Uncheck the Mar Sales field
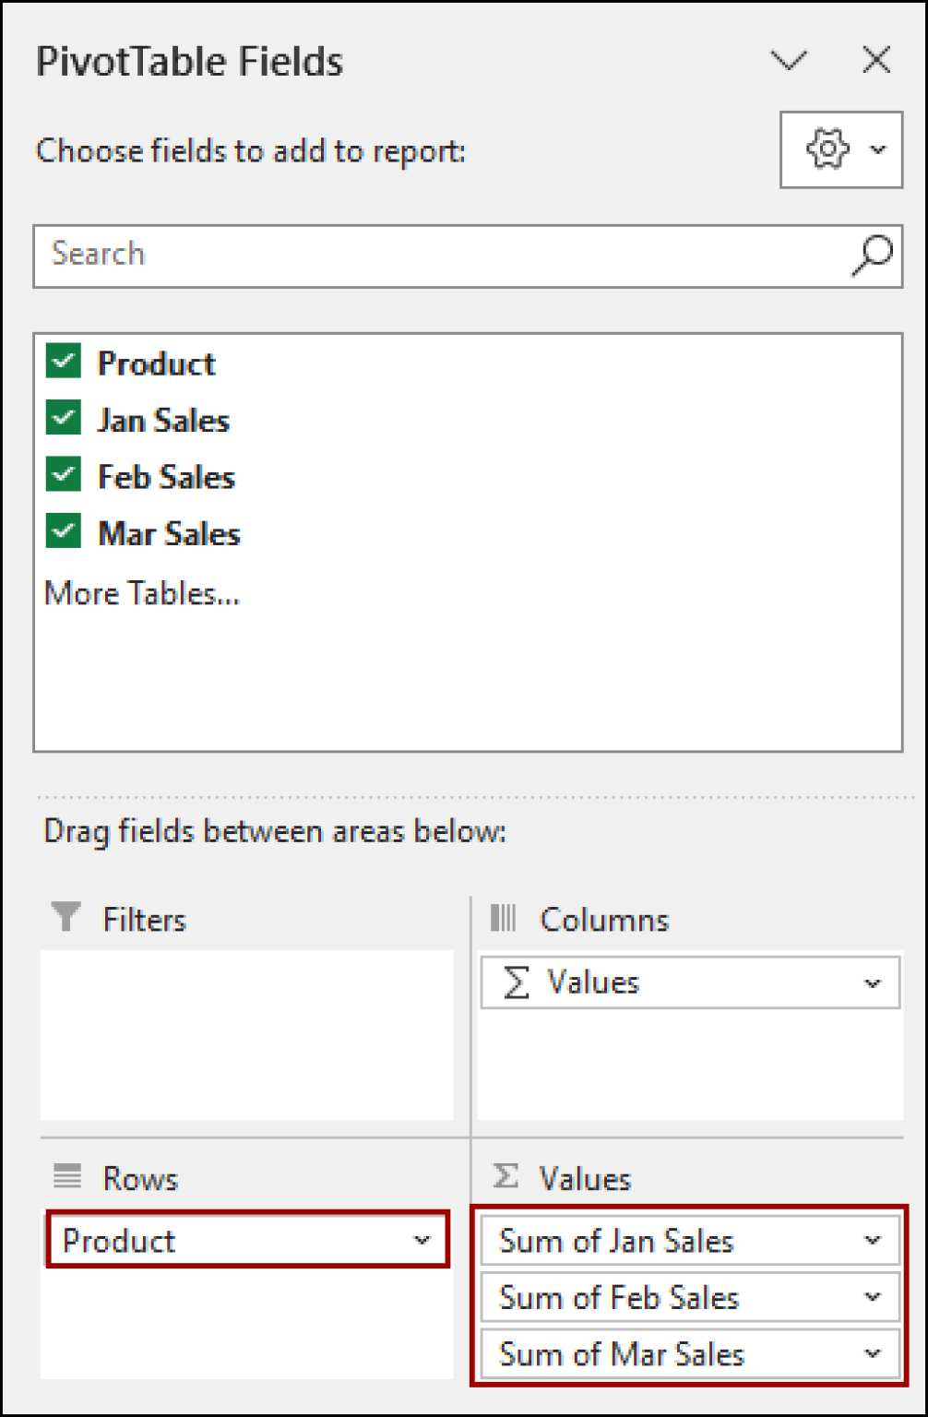This screenshot has width=928, height=1417. pyautogui.click(x=63, y=531)
